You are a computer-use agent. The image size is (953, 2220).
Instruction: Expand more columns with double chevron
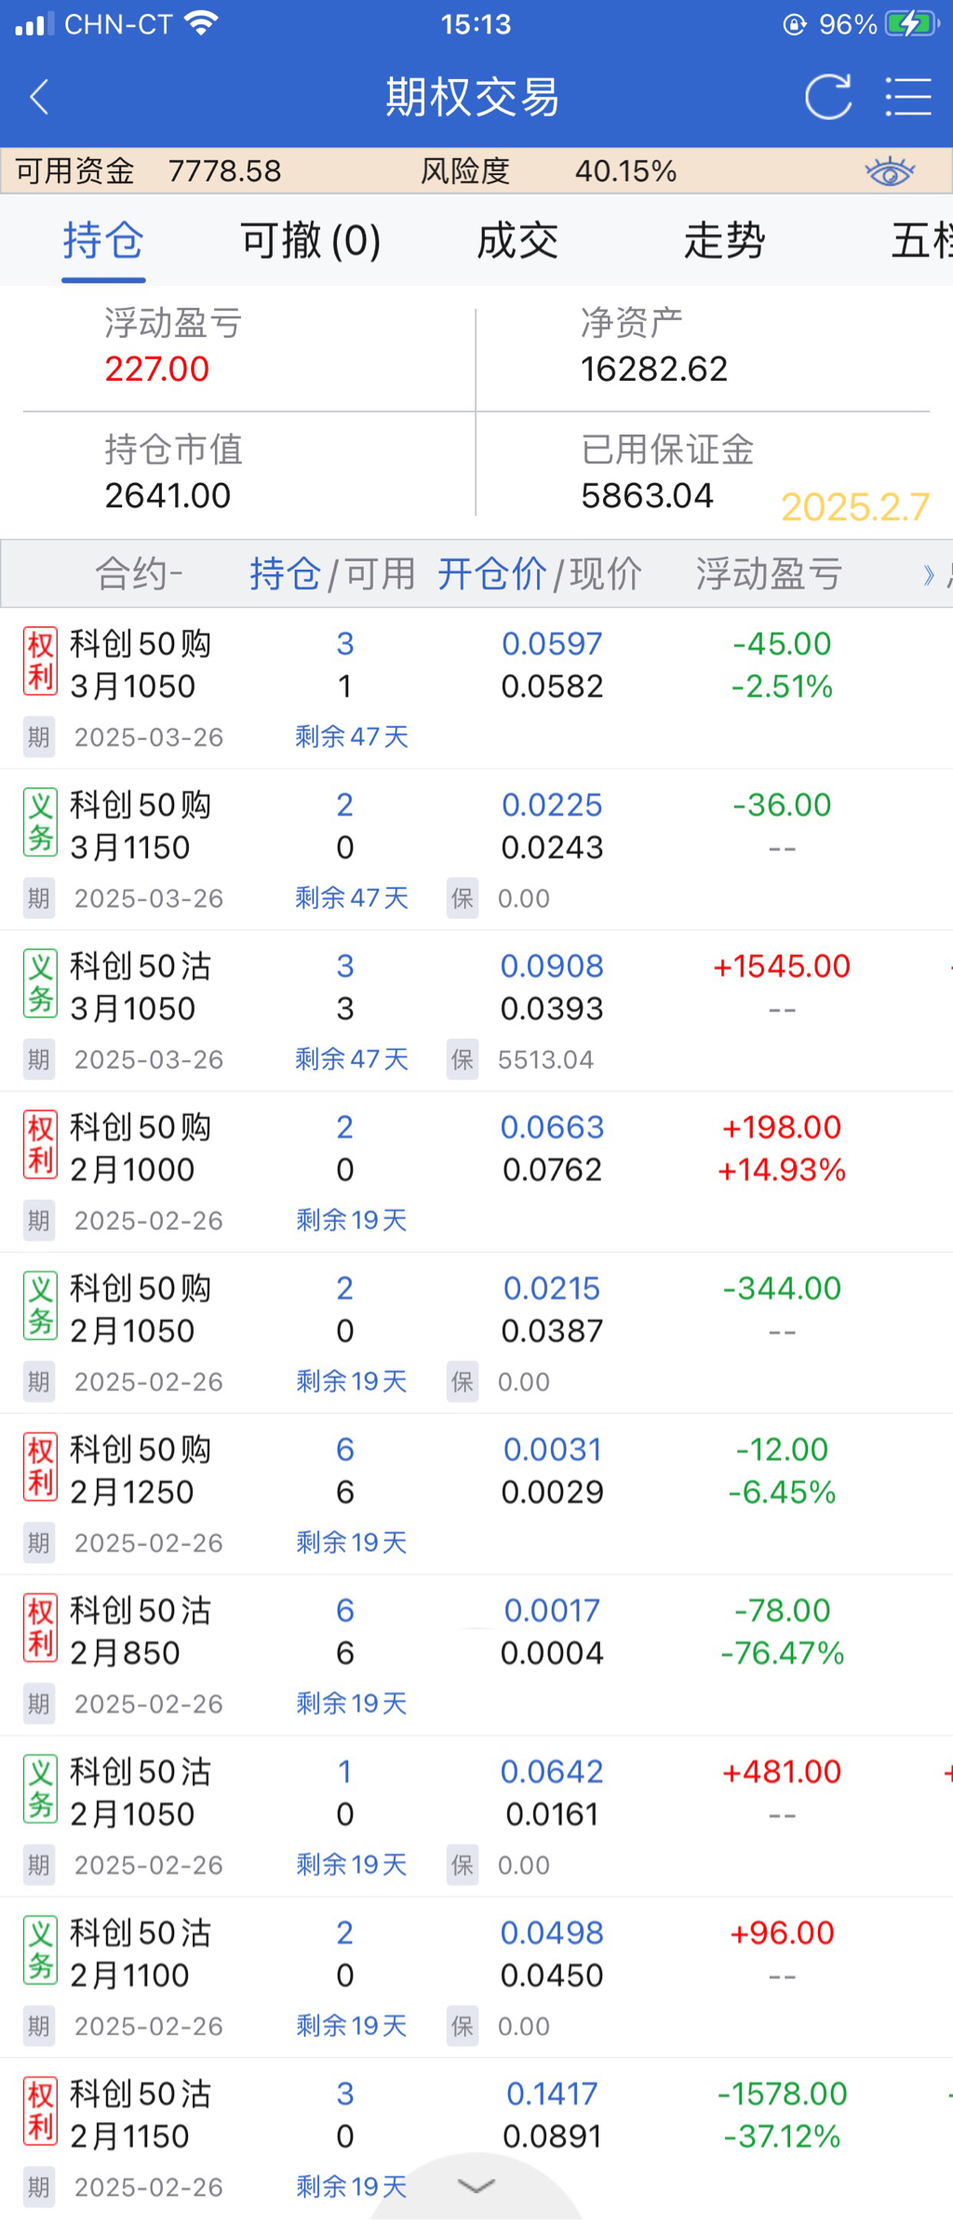(928, 574)
